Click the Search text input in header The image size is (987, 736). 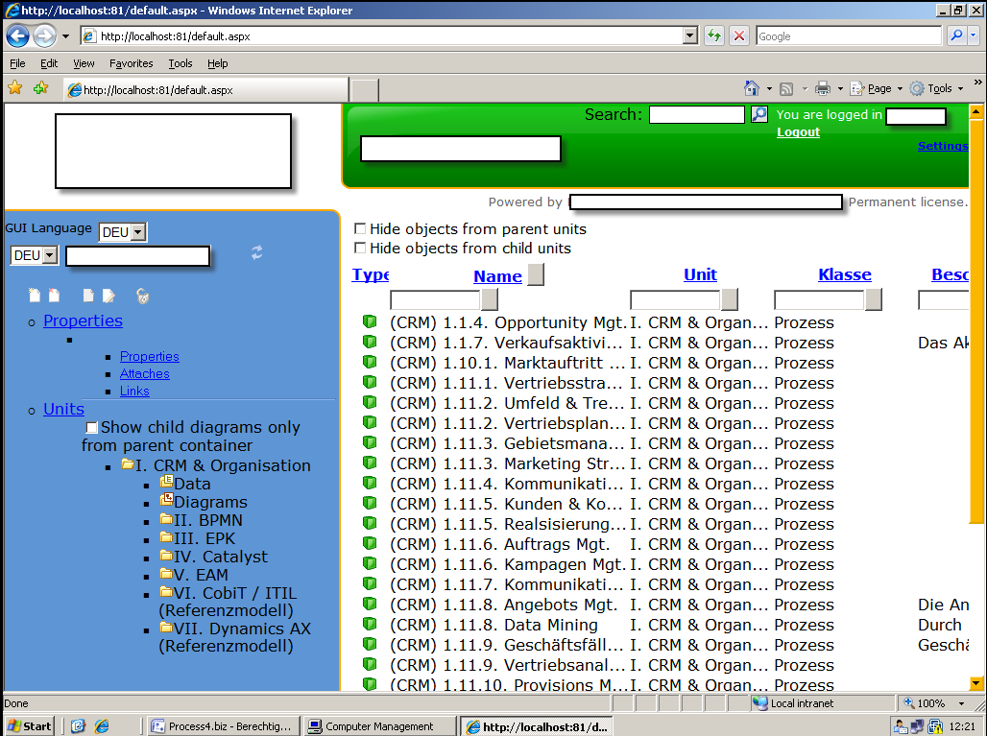click(x=697, y=114)
